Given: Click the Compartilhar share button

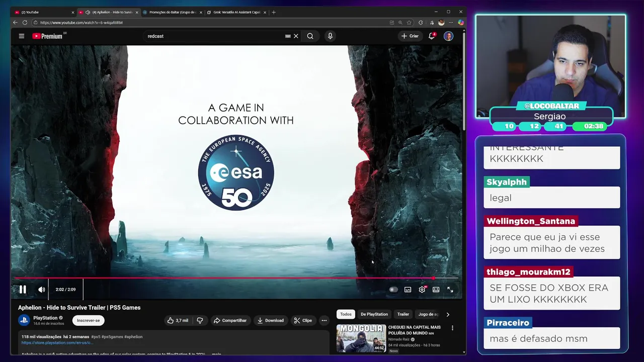Looking at the screenshot, I should click(x=230, y=320).
